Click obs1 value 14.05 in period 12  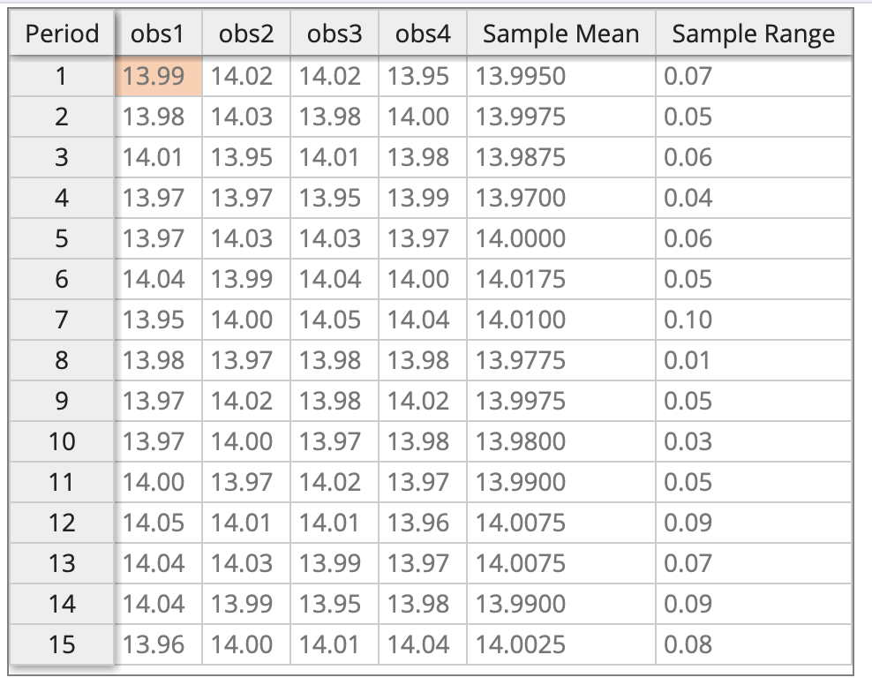(x=158, y=523)
